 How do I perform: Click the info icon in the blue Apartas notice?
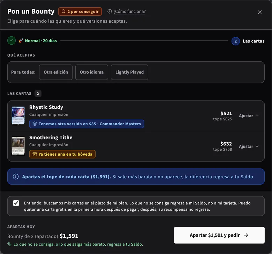[16, 177]
